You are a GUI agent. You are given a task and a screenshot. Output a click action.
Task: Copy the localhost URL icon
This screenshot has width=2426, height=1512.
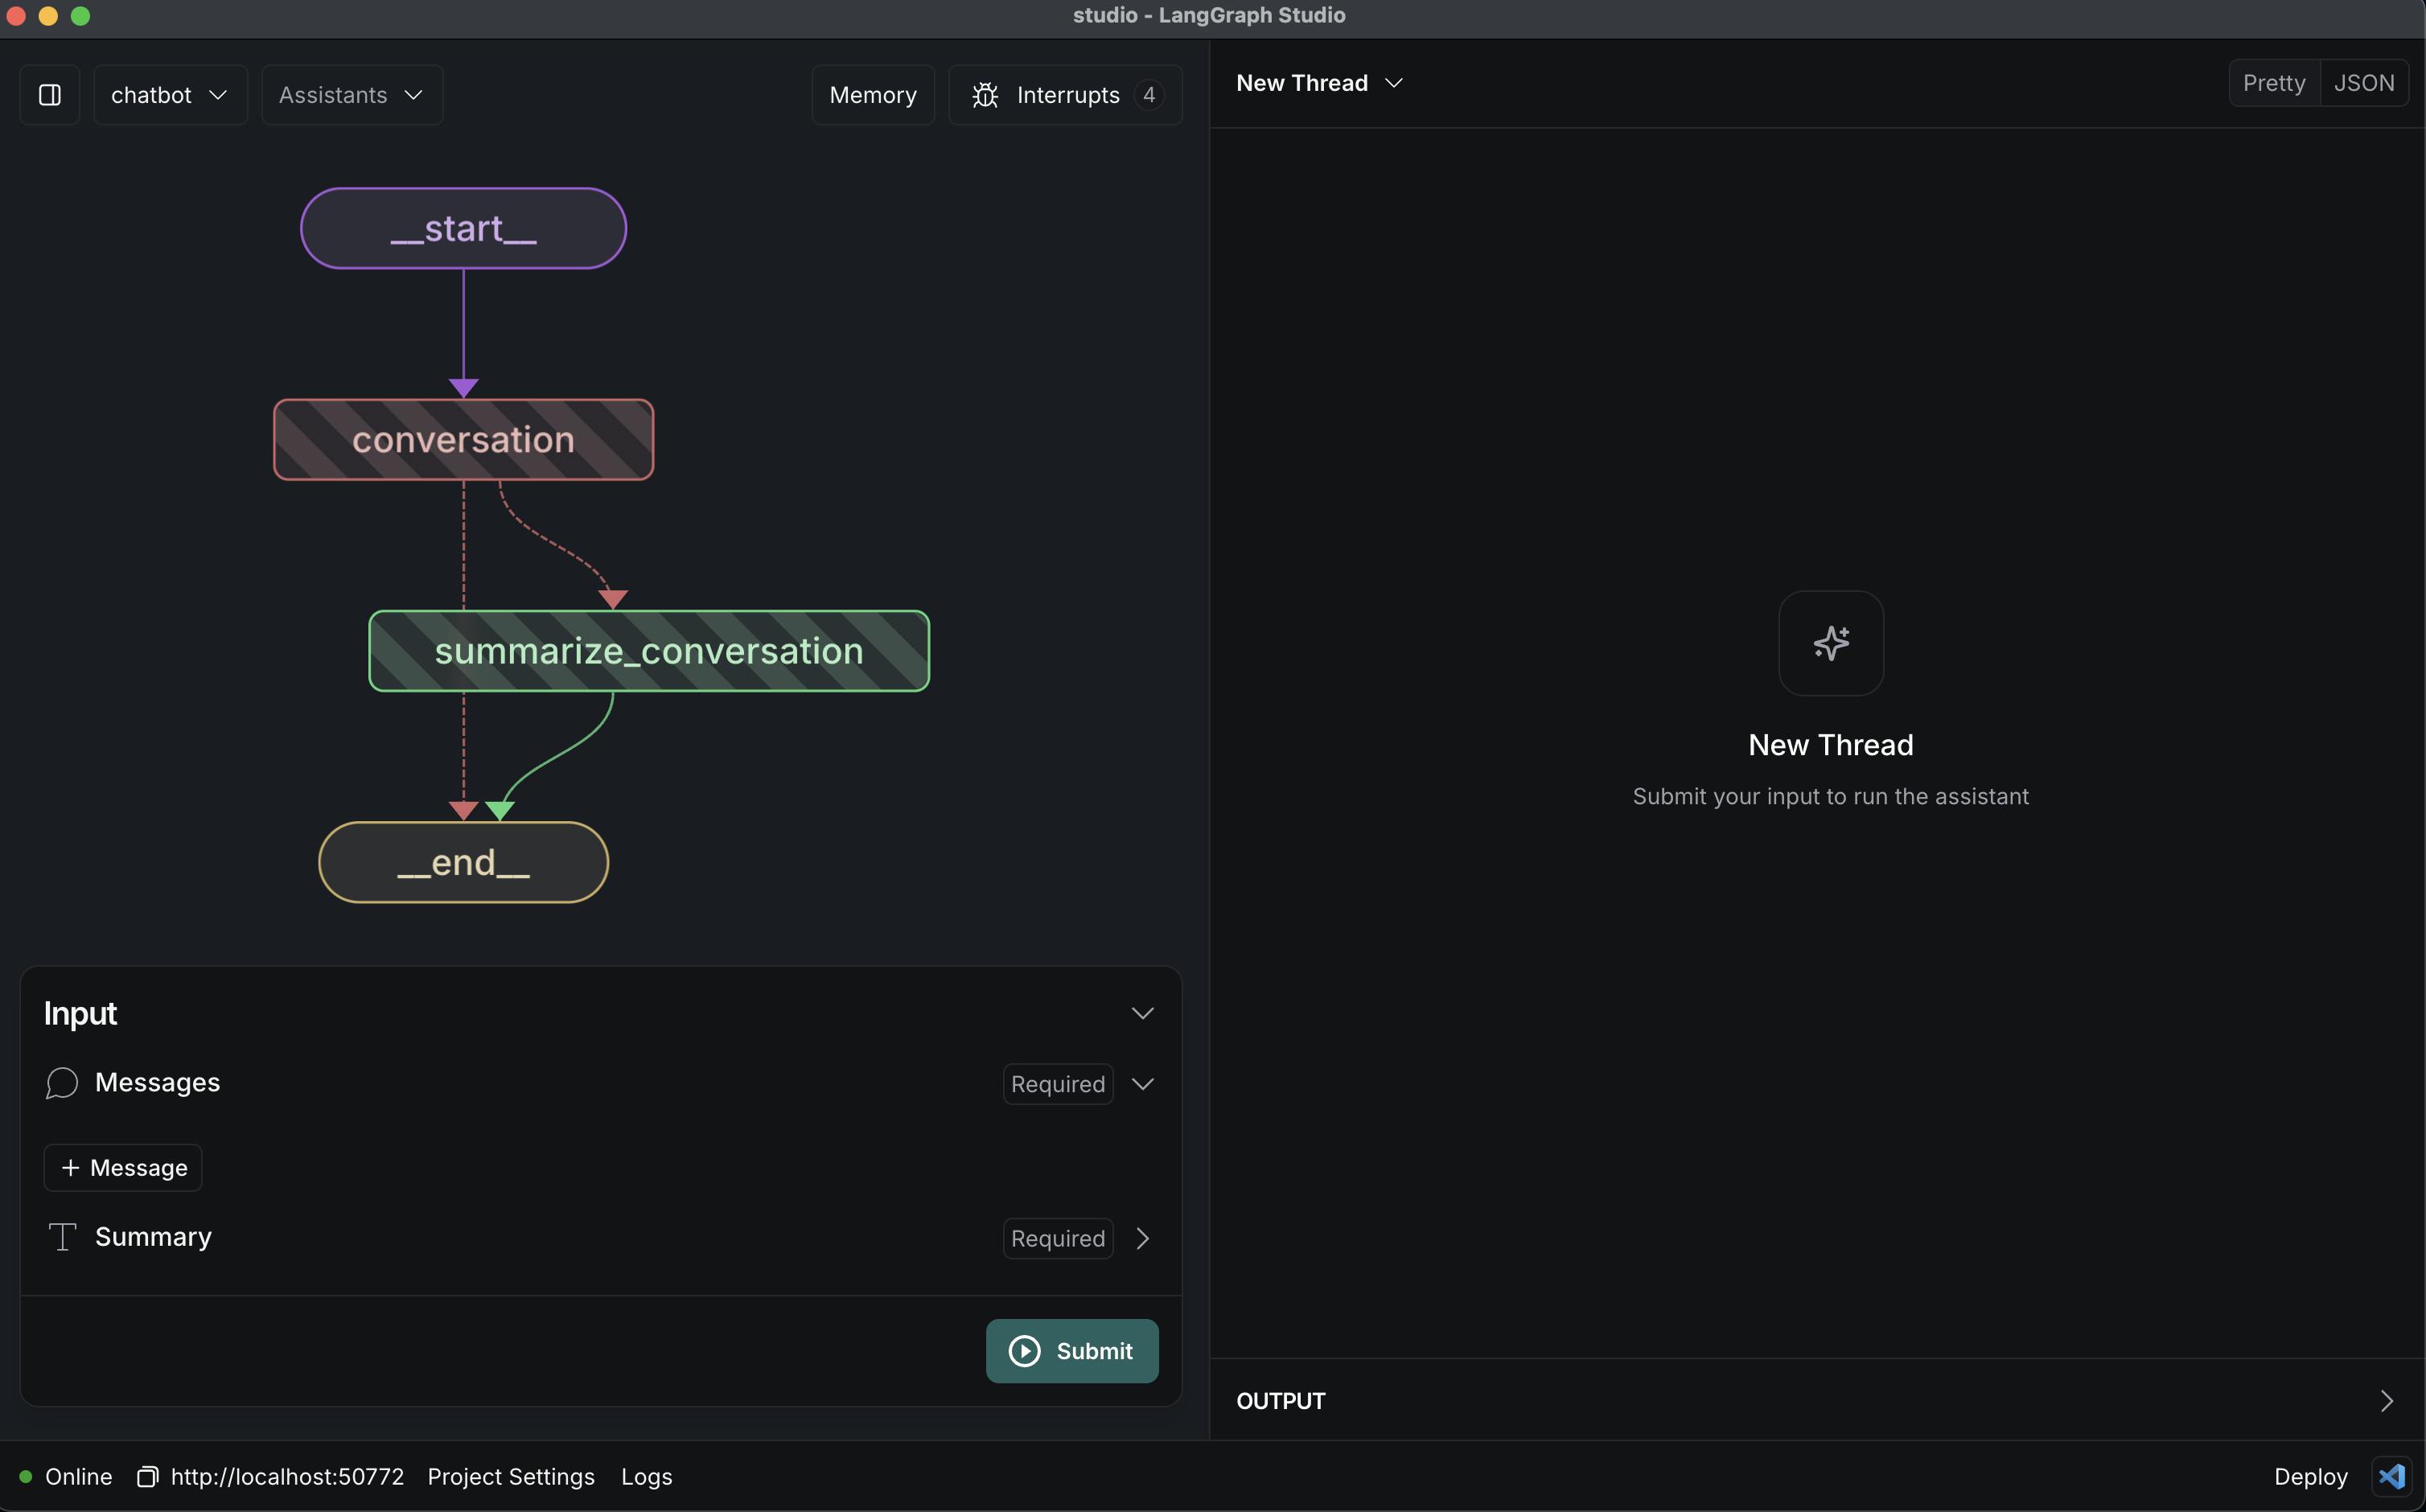pos(147,1477)
